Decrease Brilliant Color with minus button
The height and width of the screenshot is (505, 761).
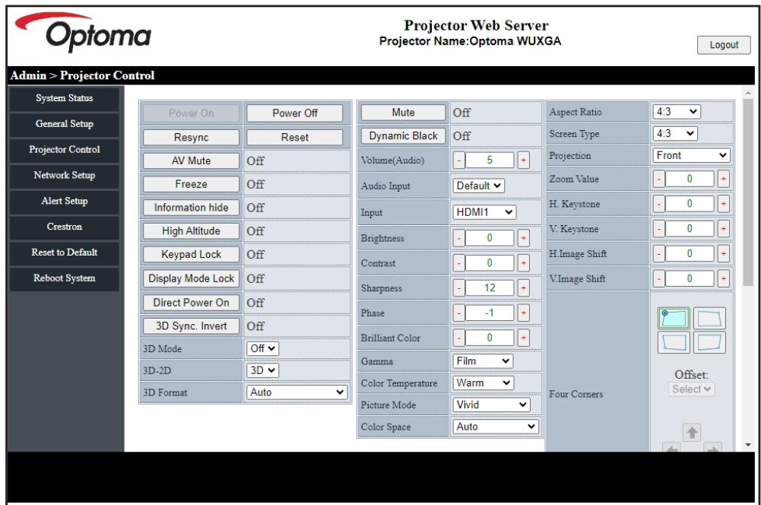point(458,338)
